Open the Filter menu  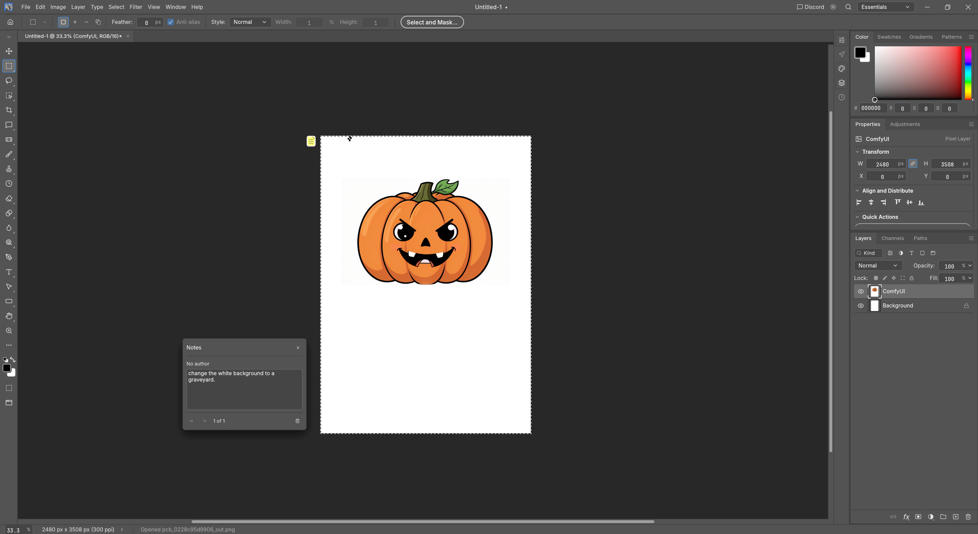(x=136, y=7)
